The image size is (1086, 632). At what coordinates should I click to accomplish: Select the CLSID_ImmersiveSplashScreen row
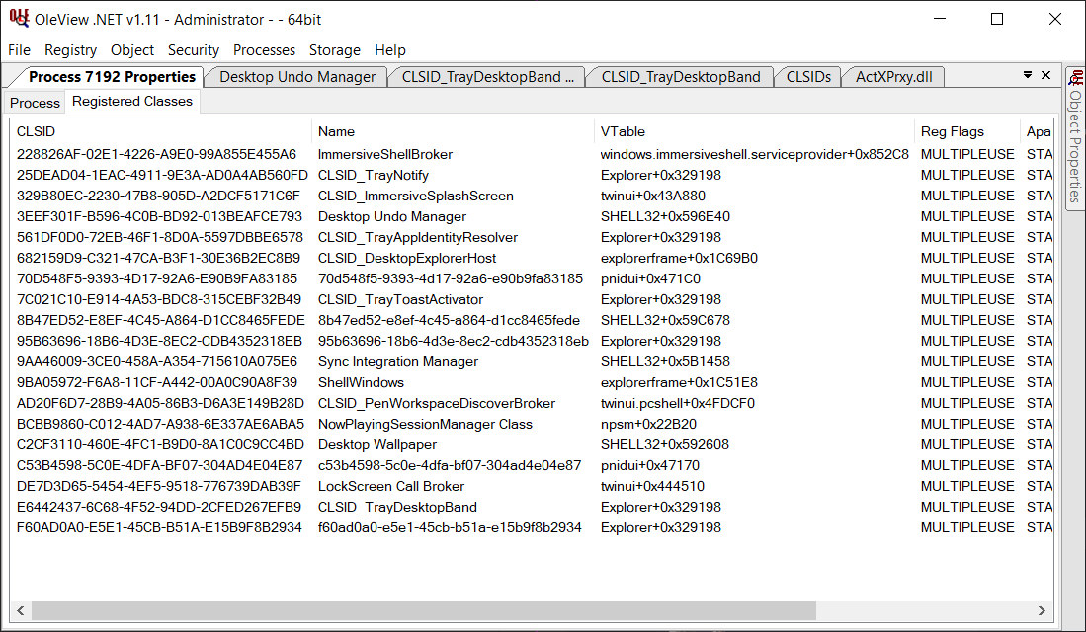point(532,196)
